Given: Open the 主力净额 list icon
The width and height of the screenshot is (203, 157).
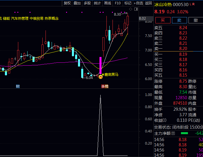Looking at the screenshot, I should 173,133.
